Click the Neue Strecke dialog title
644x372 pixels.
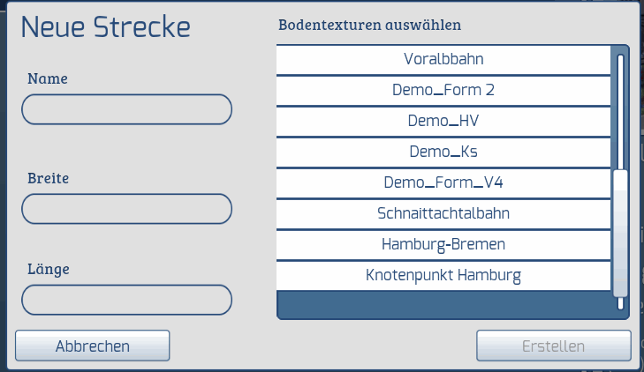[106, 26]
